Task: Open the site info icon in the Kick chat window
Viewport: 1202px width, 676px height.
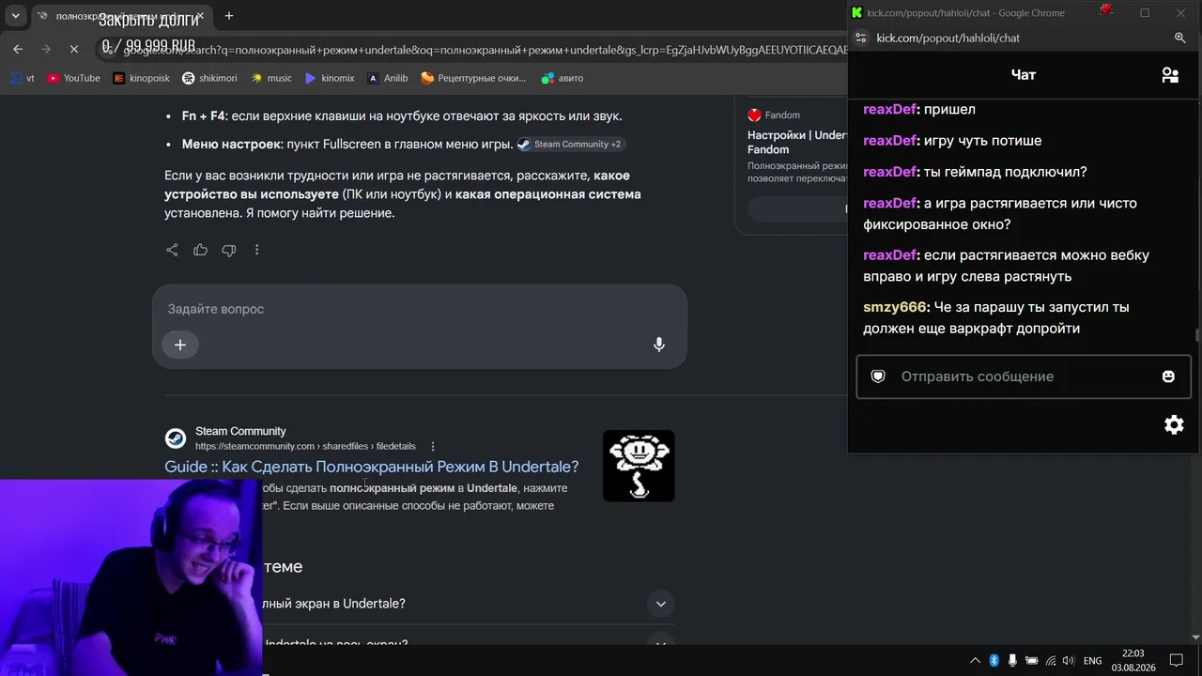Action: 861,38
